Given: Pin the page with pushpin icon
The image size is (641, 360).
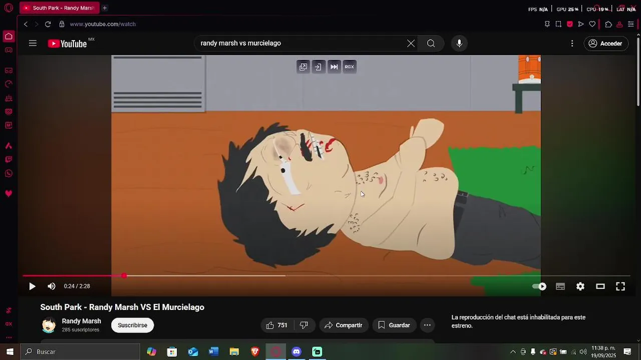Looking at the screenshot, I should click(x=547, y=24).
